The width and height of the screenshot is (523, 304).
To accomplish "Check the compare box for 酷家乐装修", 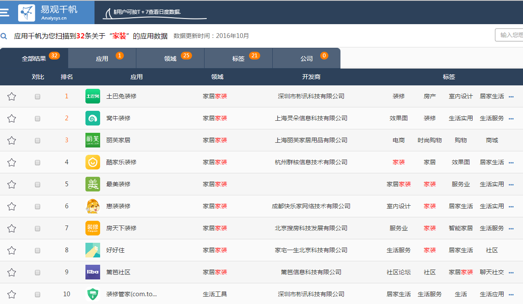I will (x=38, y=163).
